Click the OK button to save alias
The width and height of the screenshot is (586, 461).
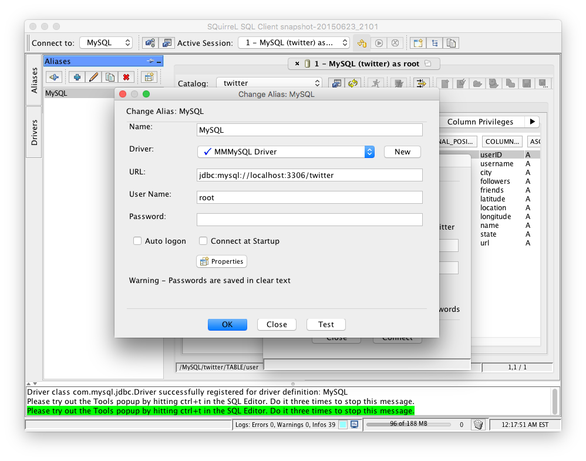point(227,324)
